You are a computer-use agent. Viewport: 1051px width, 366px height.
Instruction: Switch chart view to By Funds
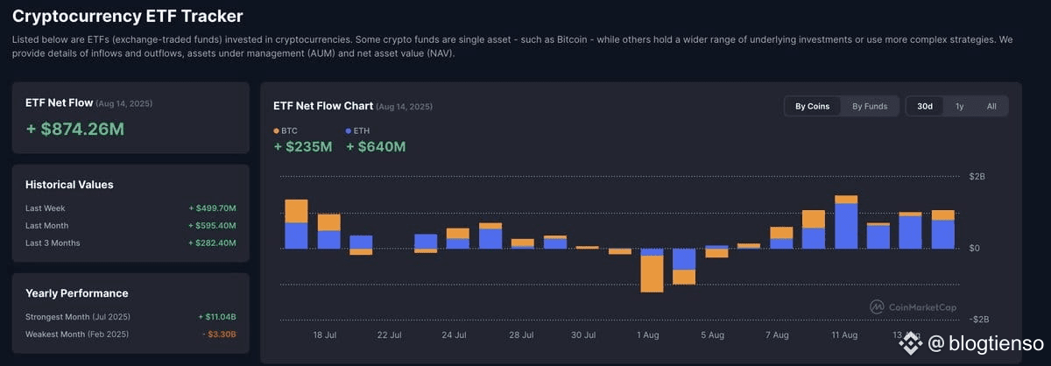pyautogui.click(x=870, y=107)
